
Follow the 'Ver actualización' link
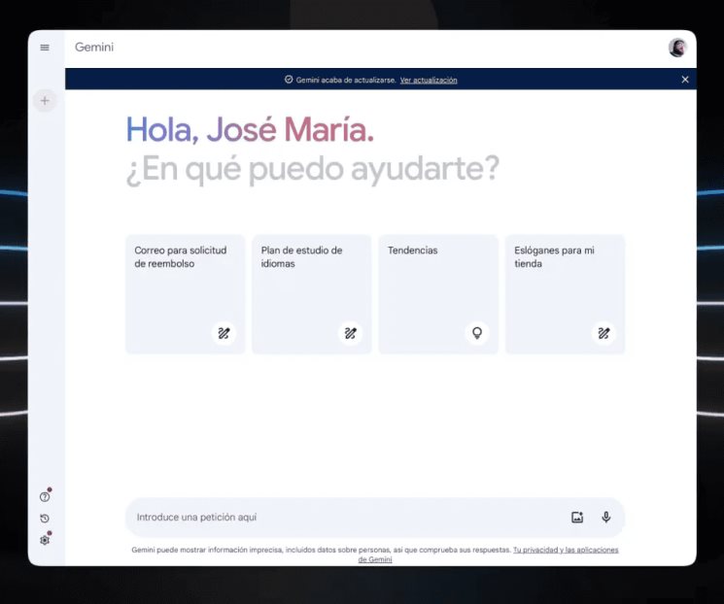tap(429, 80)
